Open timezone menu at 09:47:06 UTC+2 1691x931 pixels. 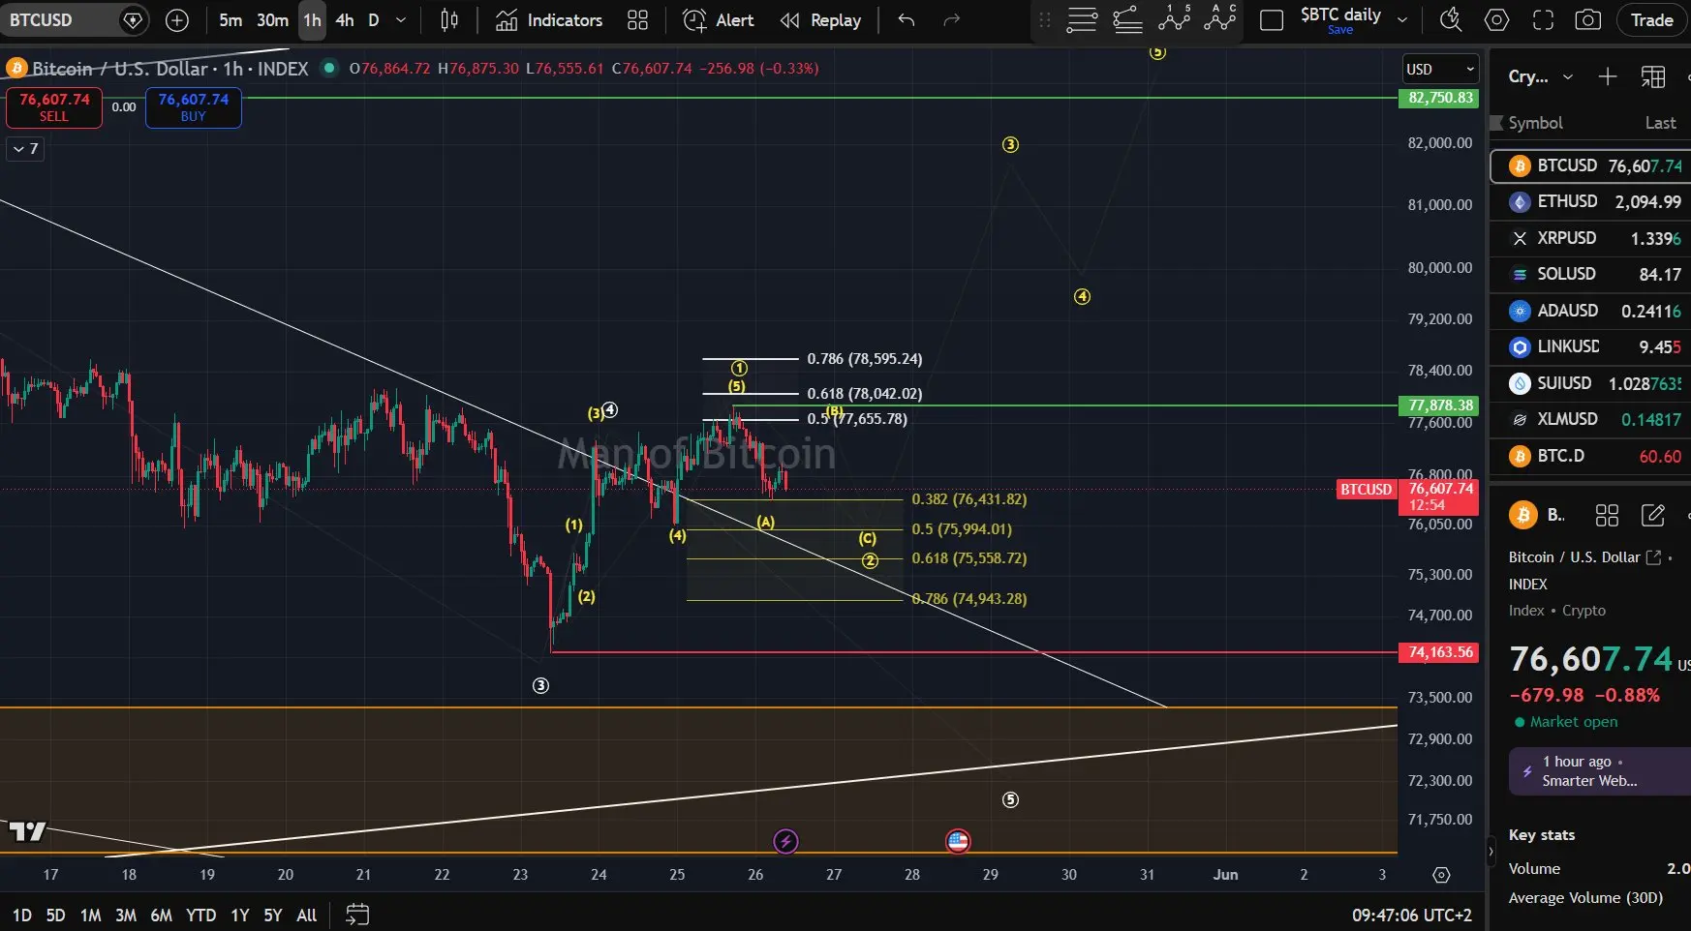pyautogui.click(x=1412, y=916)
